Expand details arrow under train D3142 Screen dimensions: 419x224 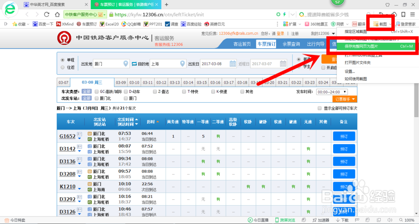point(79,151)
